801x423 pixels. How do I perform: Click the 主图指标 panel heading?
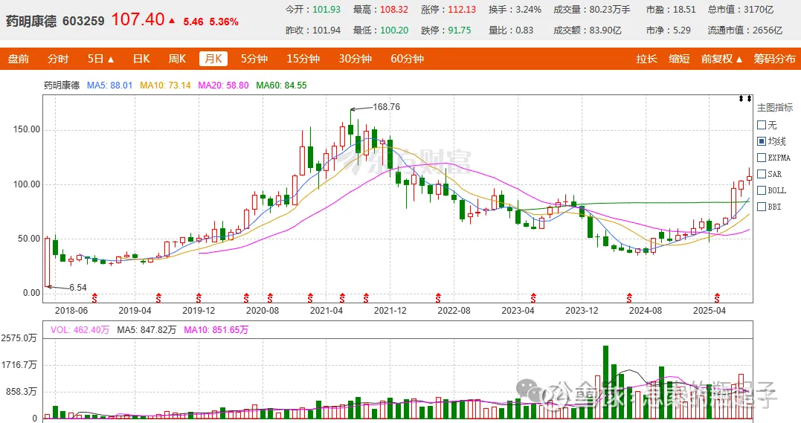point(775,107)
